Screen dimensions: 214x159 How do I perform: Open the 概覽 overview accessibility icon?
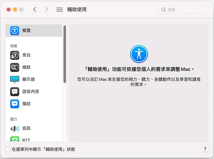[x=15, y=30]
